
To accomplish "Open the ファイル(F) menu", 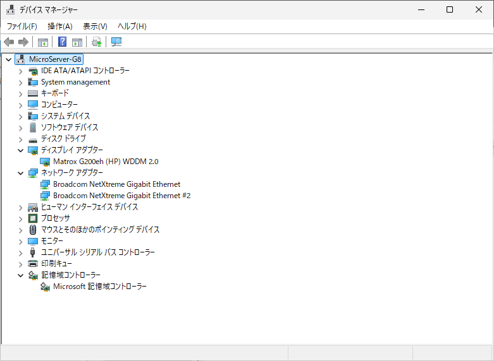I will [x=22, y=26].
